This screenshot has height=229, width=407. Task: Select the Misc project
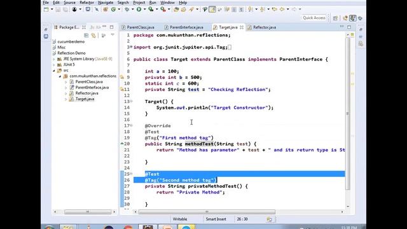pyautogui.click(x=62, y=47)
